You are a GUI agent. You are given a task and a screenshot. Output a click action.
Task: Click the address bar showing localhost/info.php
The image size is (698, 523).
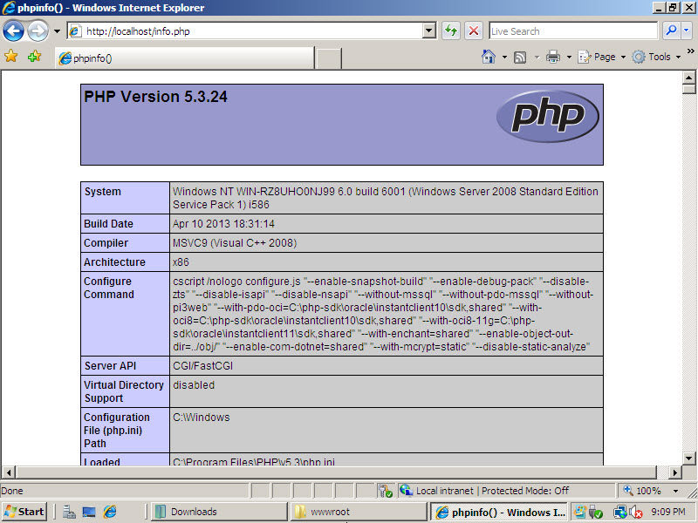pos(246,31)
